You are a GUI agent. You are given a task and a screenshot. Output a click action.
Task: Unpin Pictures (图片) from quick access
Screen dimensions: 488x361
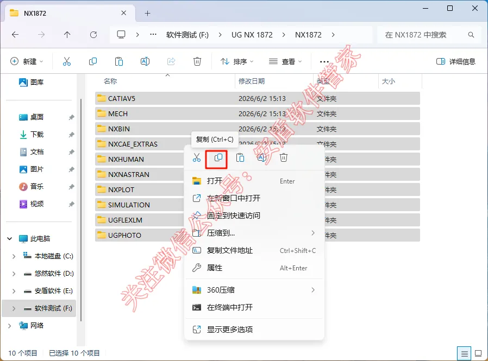coord(72,169)
